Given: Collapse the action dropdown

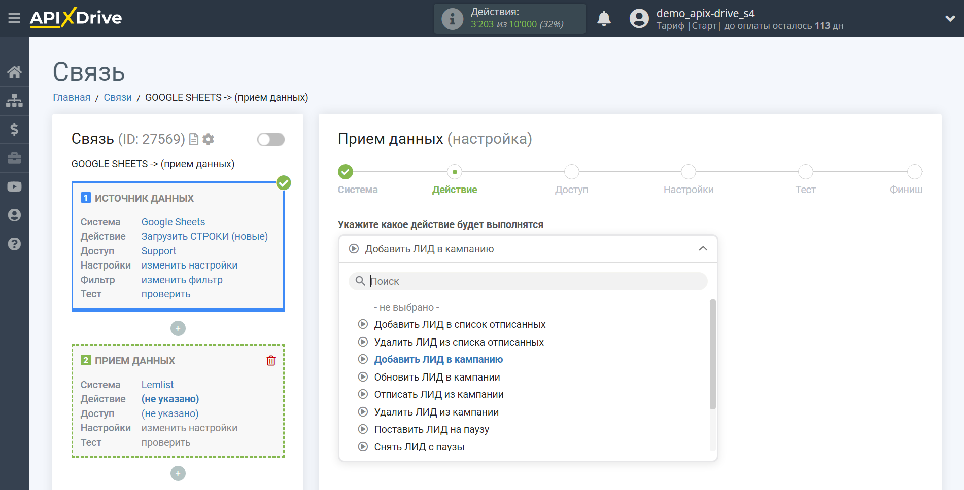Looking at the screenshot, I should [x=703, y=249].
